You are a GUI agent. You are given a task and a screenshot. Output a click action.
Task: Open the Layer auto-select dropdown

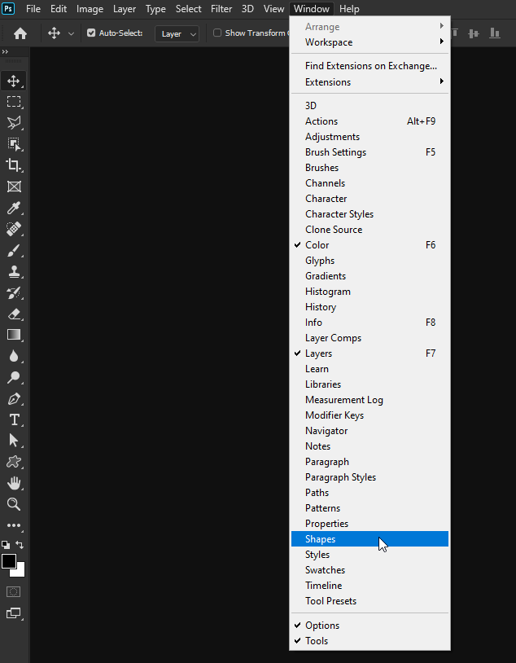(x=177, y=34)
